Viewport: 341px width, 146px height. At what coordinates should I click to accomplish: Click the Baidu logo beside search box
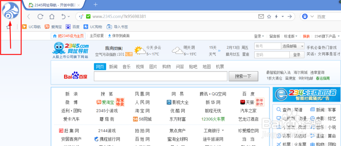[75, 76]
